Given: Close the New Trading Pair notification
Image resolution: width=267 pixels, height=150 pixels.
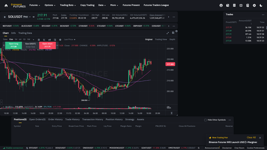Looking at the screenshot, I should tap(260, 138).
